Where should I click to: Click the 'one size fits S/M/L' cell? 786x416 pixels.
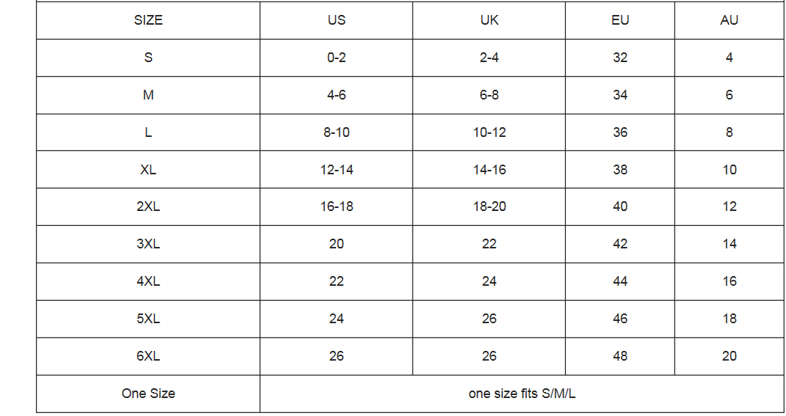(x=522, y=394)
